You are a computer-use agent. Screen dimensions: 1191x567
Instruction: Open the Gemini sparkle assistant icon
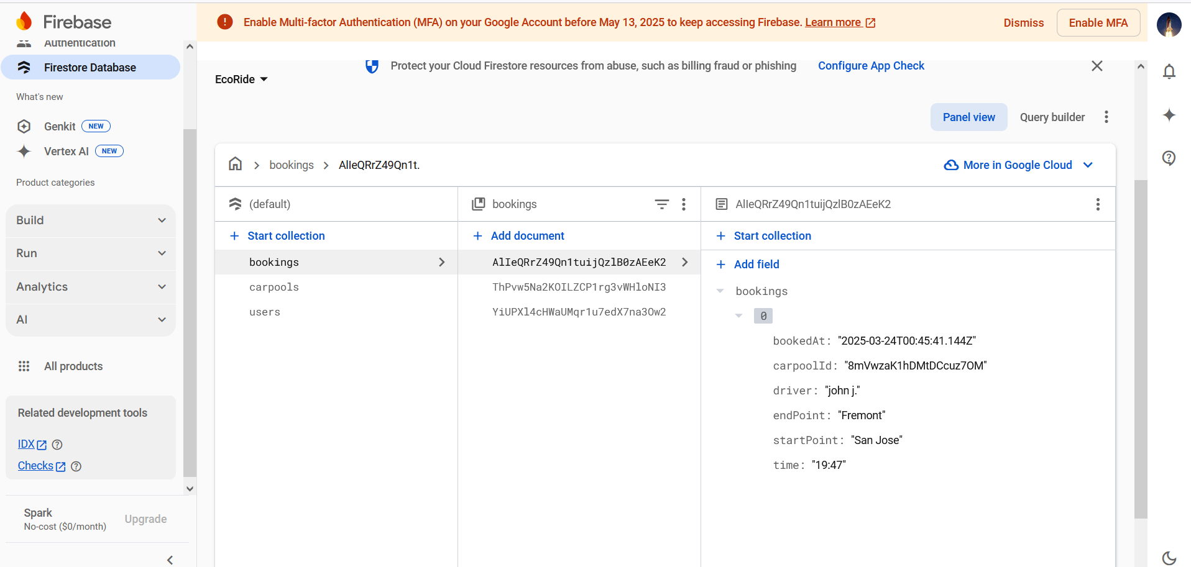click(1169, 115)
